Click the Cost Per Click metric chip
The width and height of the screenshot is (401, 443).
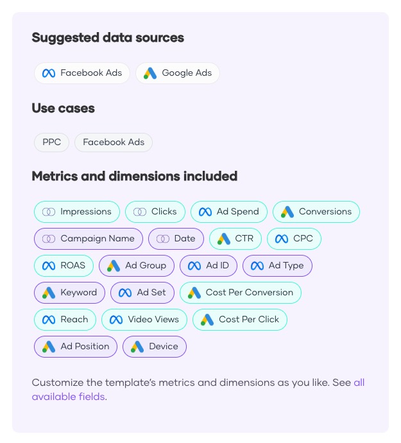[x=240, y=320]
